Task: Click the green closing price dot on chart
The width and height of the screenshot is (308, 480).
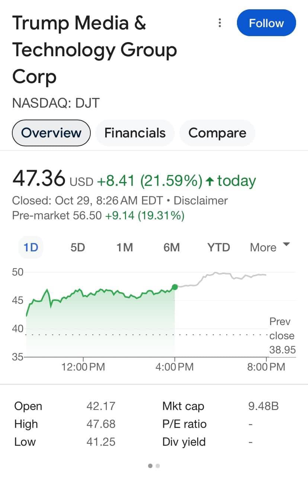Action: [175, 287]
